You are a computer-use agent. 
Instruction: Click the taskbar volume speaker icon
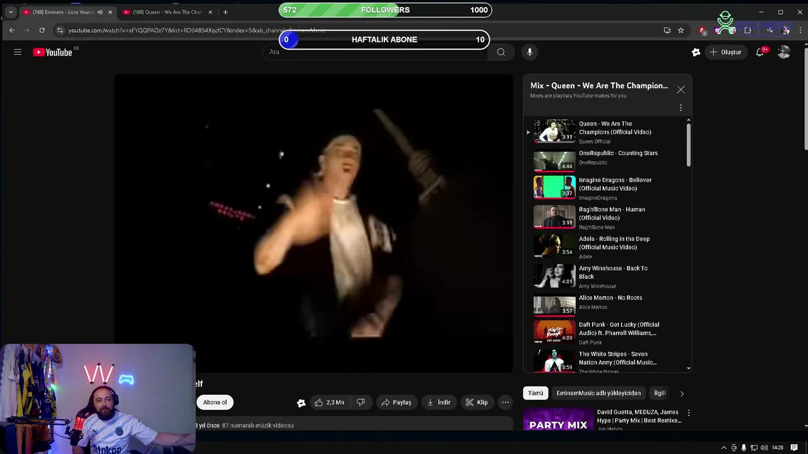(x=764, y=448)
